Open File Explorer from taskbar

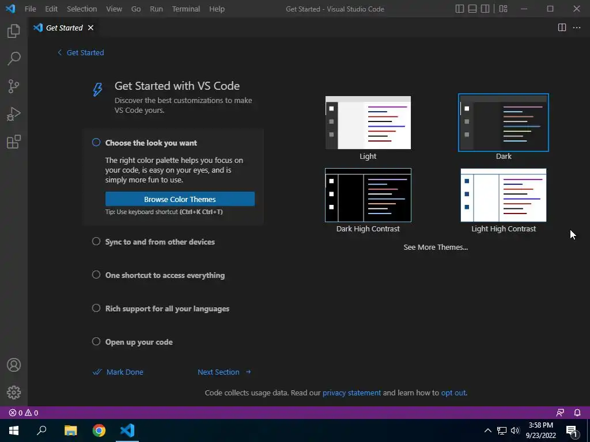tap(70, 430)
